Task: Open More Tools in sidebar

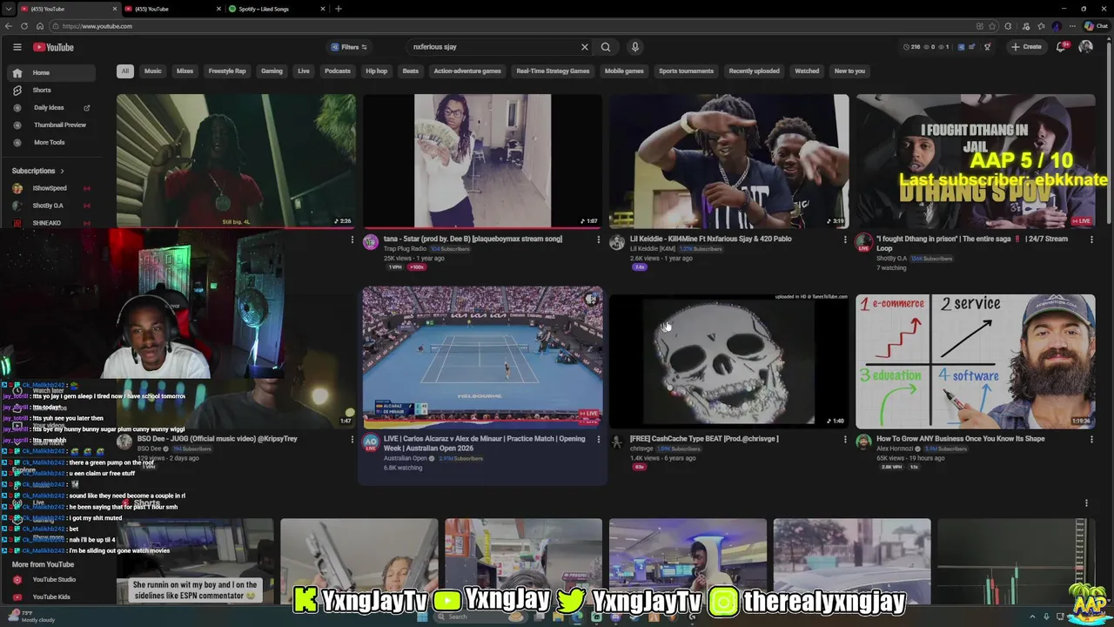Action: coord(49,142)
